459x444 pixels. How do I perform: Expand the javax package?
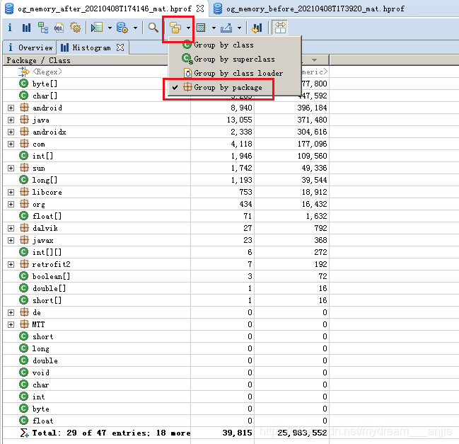(x=11, y=240)
